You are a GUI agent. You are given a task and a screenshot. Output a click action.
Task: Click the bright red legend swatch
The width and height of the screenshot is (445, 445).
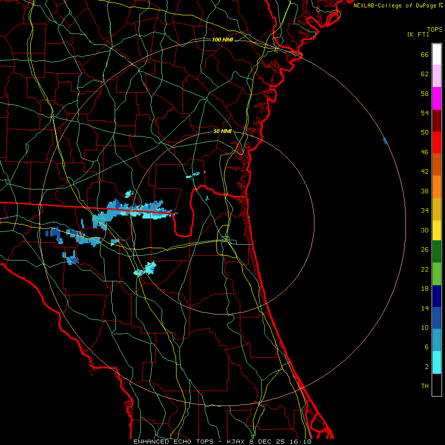click(437, 142)
